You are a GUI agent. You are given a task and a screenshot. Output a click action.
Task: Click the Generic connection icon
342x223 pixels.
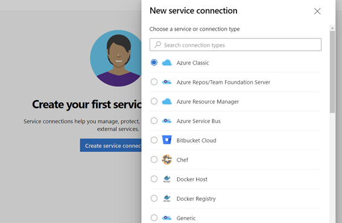click(167, 218)
